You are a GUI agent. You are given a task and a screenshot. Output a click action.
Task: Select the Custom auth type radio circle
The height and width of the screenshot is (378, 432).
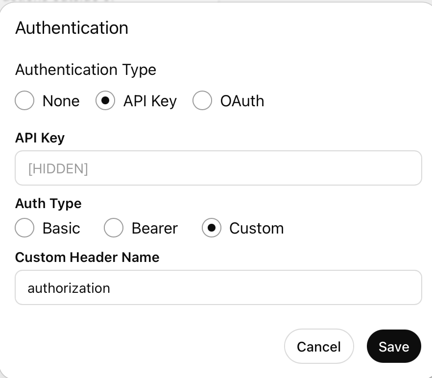pos(212,228)
